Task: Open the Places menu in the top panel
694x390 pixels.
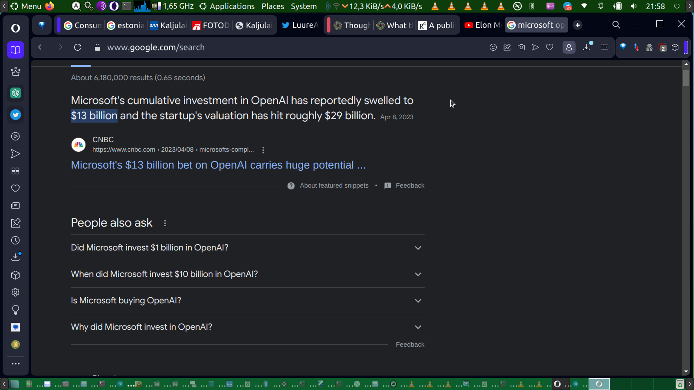Action: click(273, 6)
